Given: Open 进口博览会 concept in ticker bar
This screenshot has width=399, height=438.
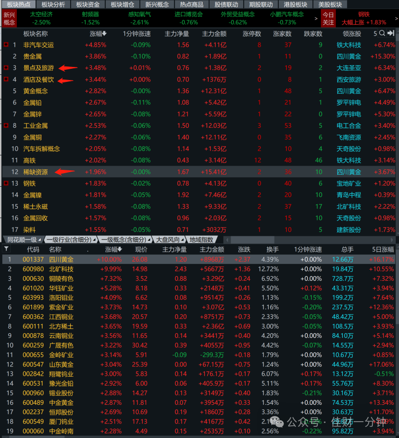Looking at the screenshot, I should (189, 18).
